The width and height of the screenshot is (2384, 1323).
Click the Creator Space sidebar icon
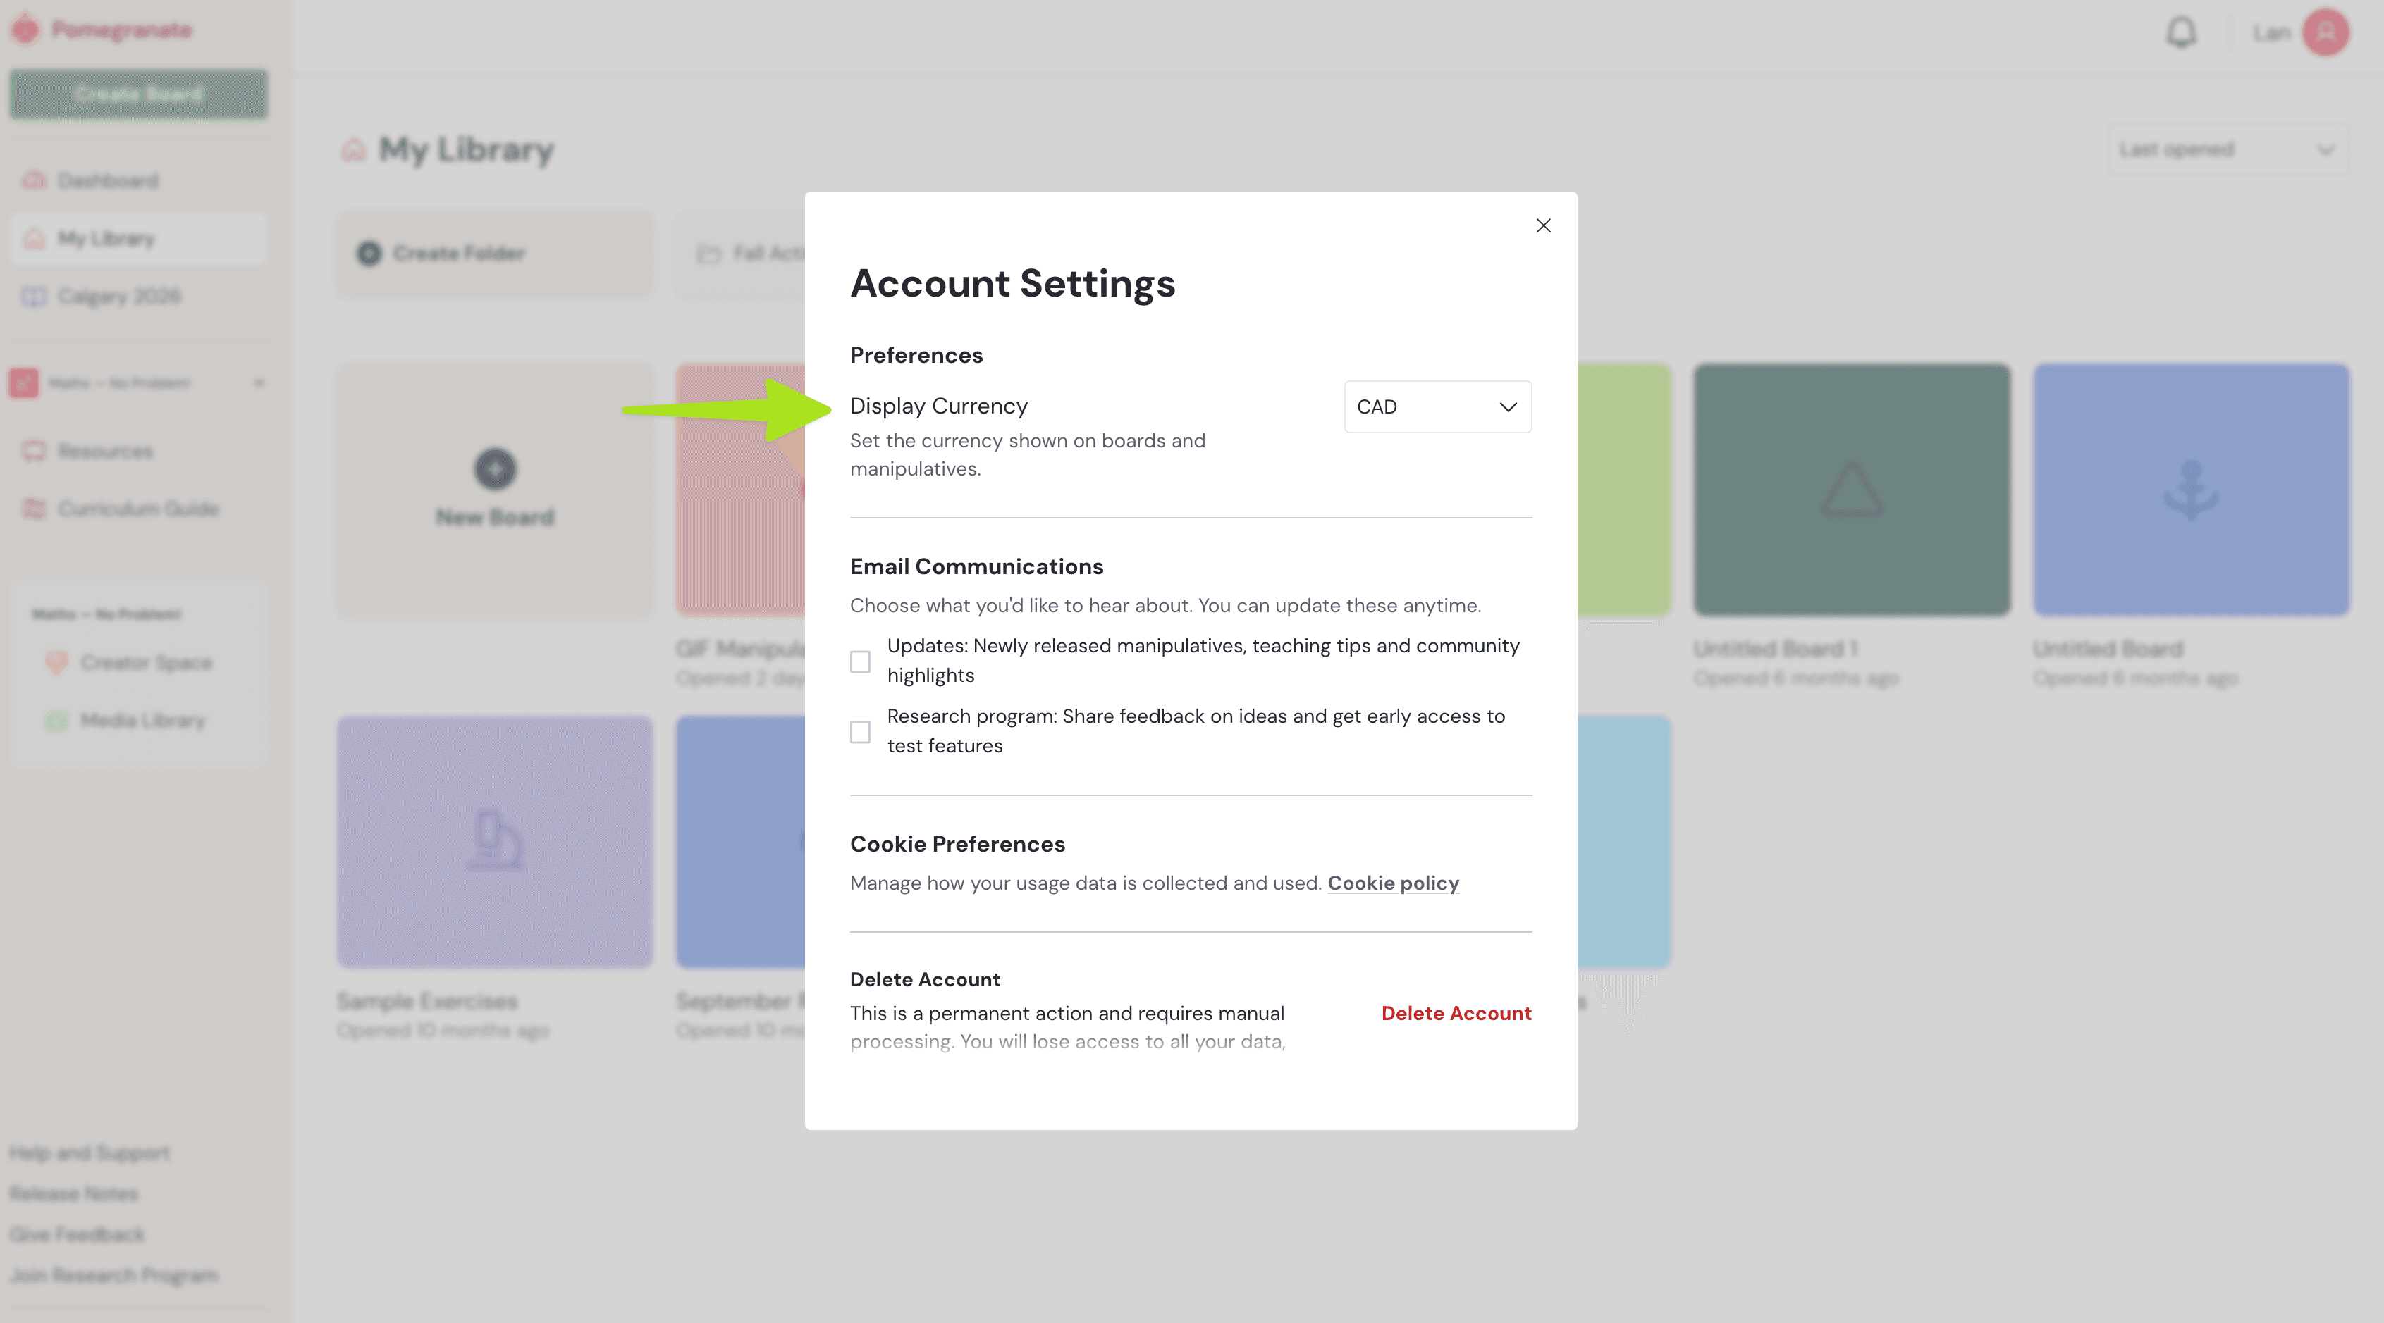point(56,662)
